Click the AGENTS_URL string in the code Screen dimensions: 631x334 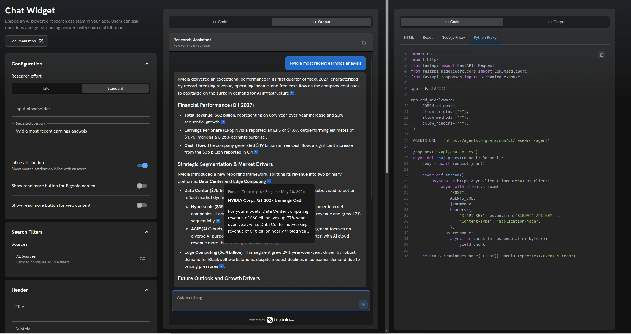(x=496, y=140)
